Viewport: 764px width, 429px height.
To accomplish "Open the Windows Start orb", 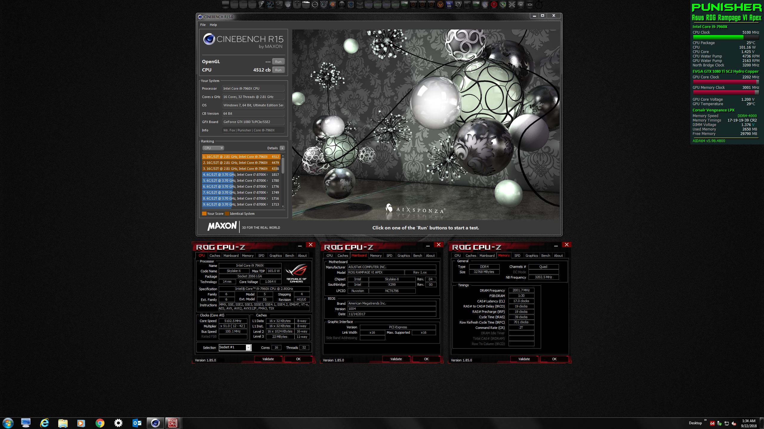I will click(8, 423).
